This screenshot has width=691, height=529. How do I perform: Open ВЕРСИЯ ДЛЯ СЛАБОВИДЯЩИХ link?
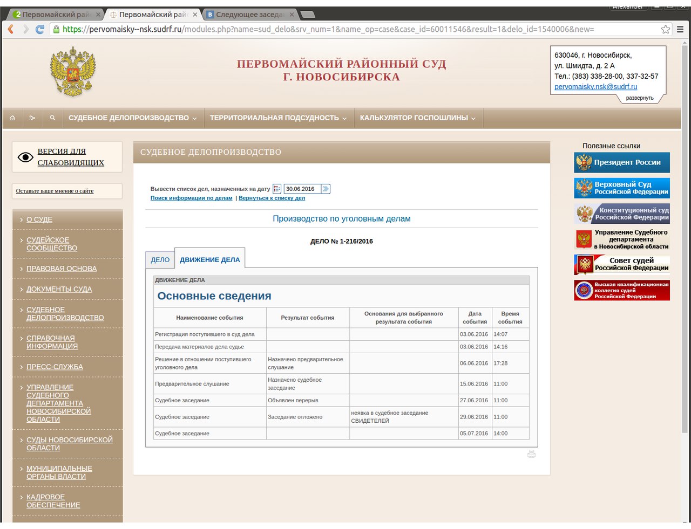71,157
